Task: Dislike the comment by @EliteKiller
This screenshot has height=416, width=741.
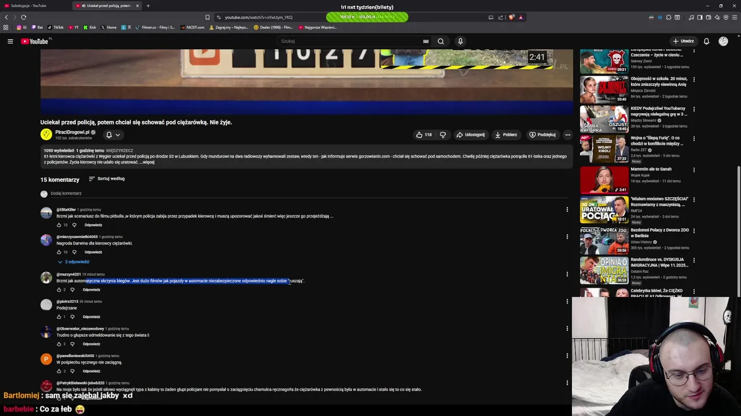Action: [x=74, y=225]
